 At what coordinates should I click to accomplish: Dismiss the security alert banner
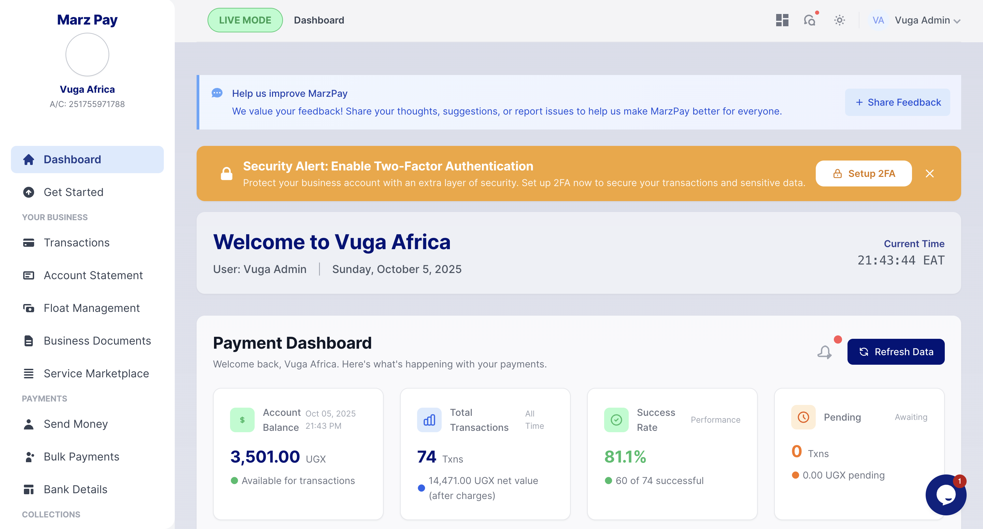929,173
